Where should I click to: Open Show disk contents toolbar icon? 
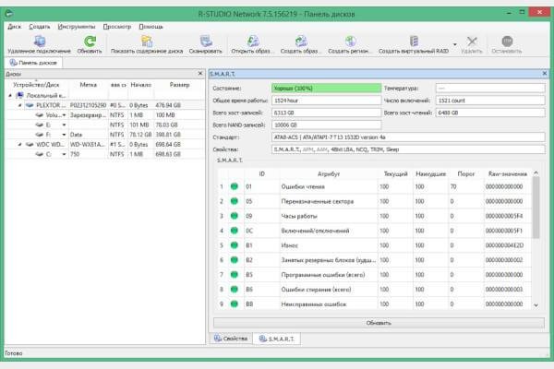pyautogui.click(x=147, y=42)
